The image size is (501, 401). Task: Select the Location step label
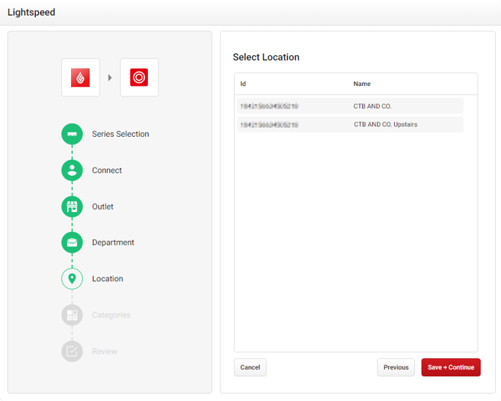tap(108, 278)
